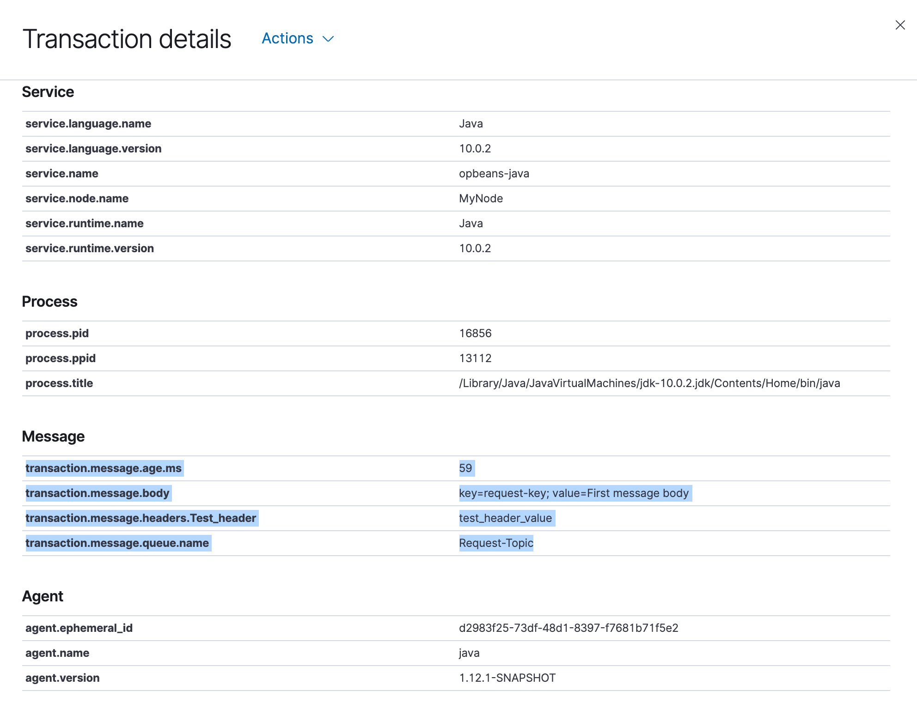Screen dimensions: 917x715
Task: Select the transaction.message.age.ms field label
Action: (104, 468)
